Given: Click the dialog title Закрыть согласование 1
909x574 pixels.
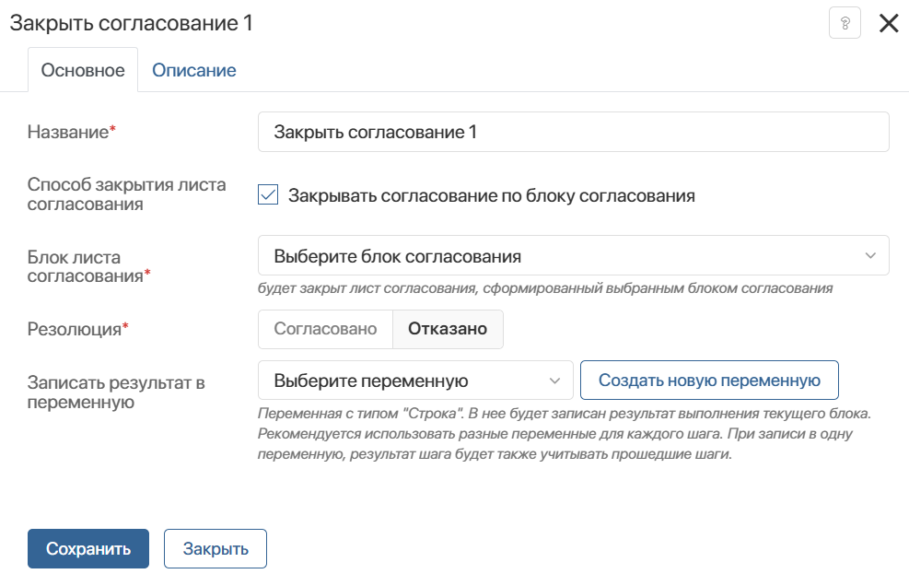Looking at the screenshot, I should (x=131, y=23).
